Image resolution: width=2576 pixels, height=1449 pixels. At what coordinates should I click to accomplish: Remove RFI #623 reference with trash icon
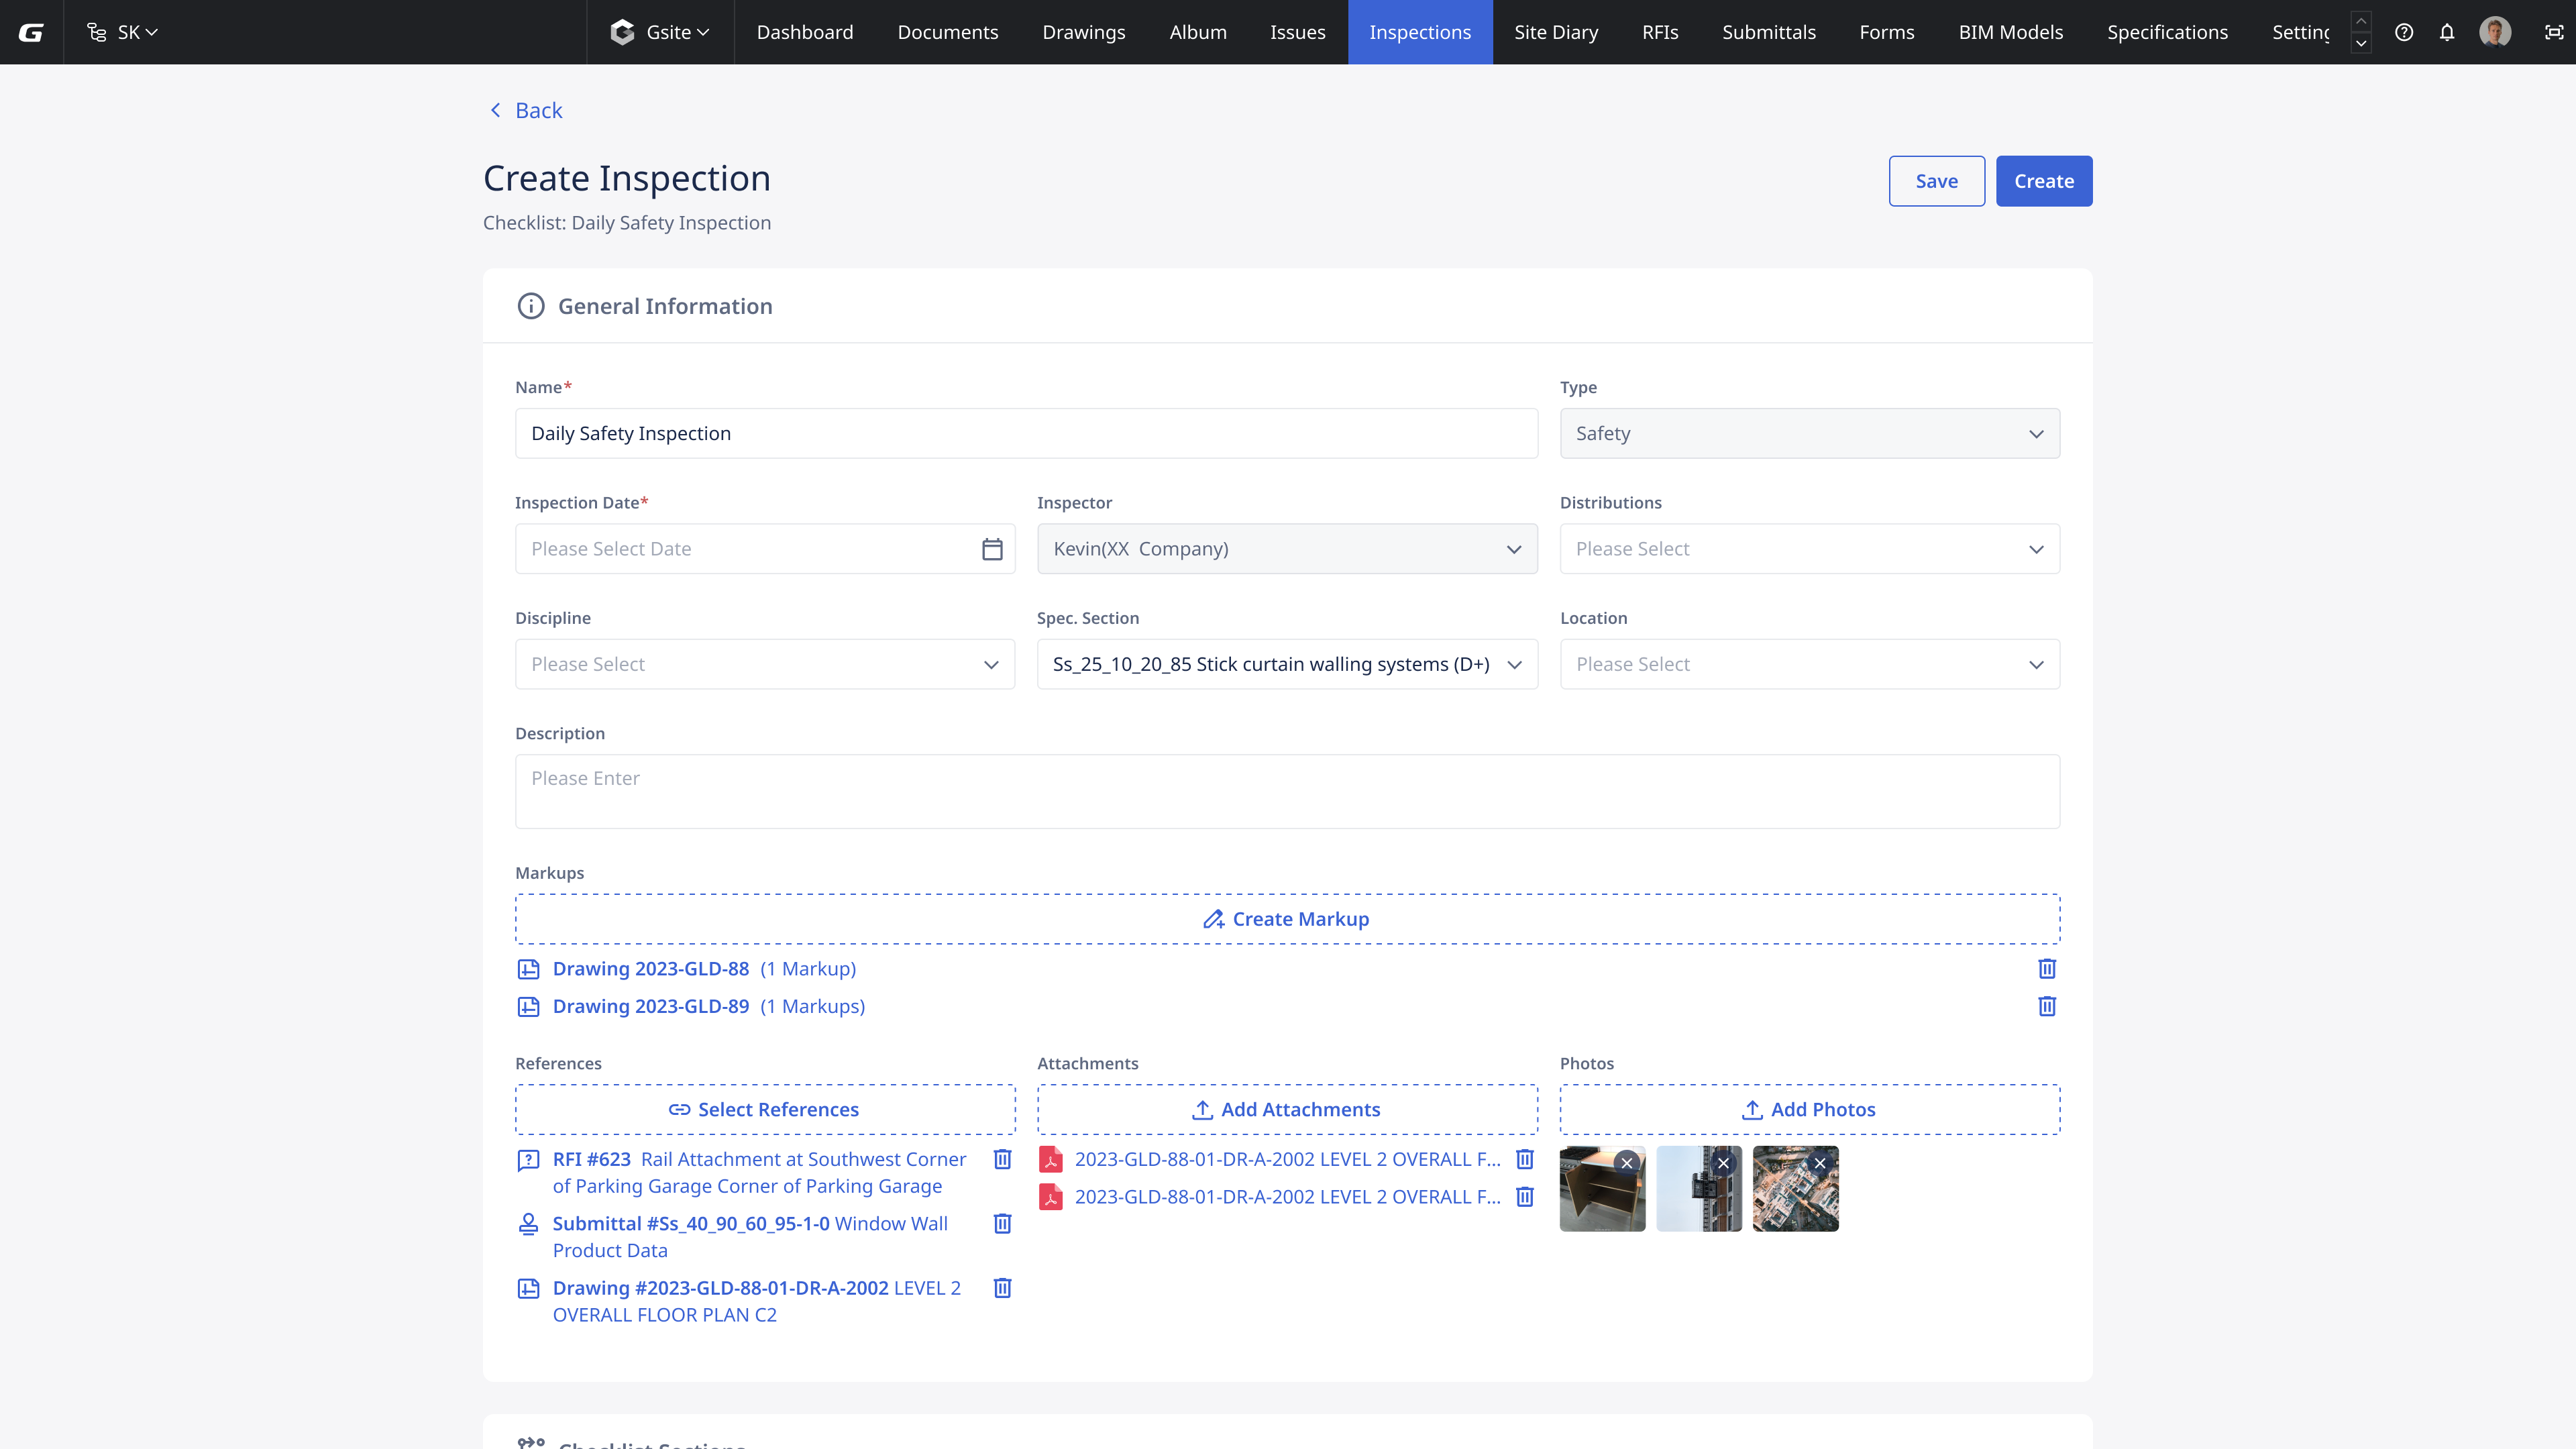click(x=1002, y=1159)
